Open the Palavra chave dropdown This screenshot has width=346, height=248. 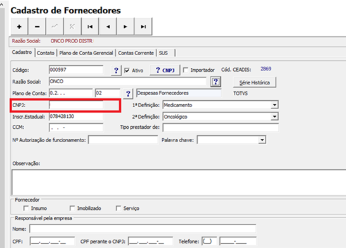(262, 140)
